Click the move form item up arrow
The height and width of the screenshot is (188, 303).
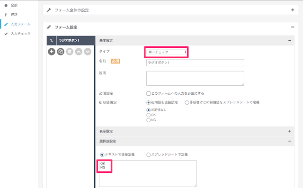tap(79, 52)
